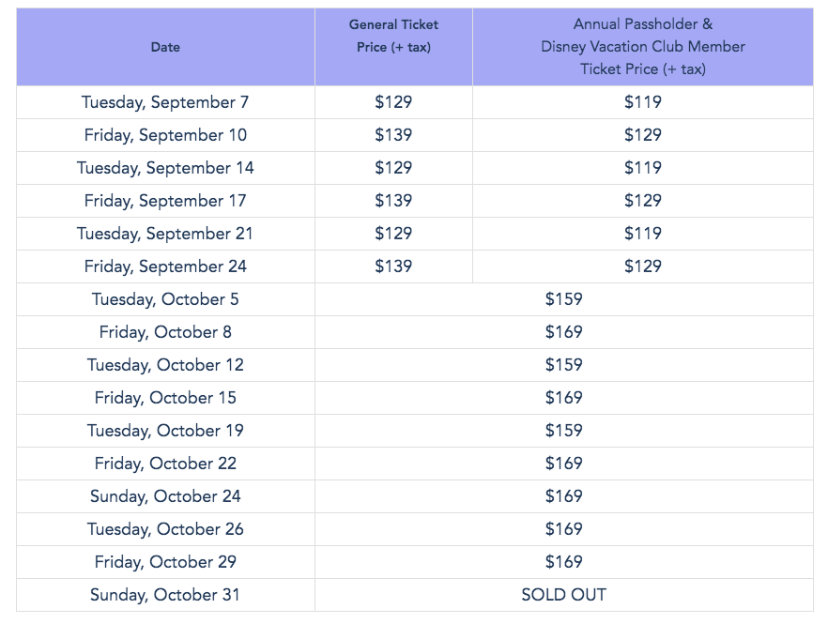Click the Tuesday, October 26 date cell

tap(165, 529)
